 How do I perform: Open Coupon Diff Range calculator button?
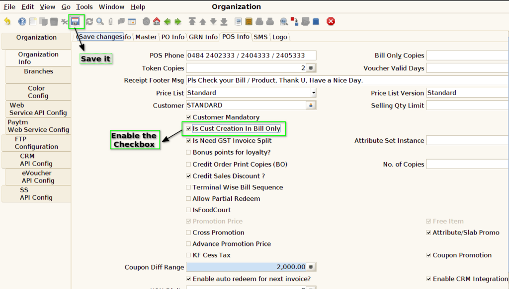(311, 267)
